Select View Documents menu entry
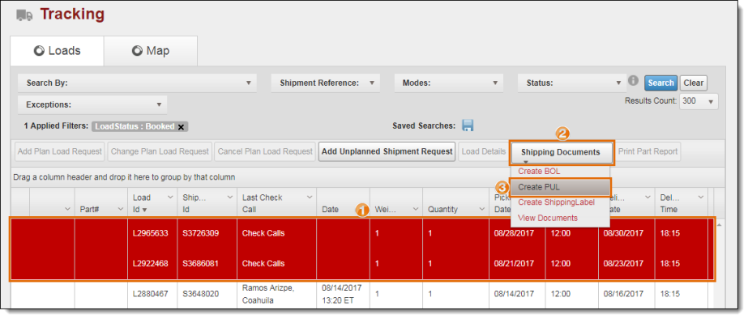 click(x=548, y=218)
